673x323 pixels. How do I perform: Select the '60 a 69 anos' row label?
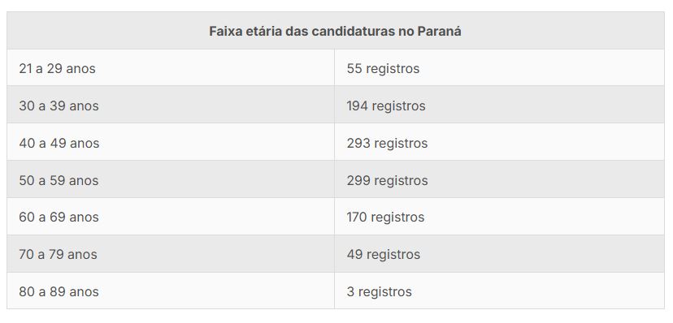(59, 217)
